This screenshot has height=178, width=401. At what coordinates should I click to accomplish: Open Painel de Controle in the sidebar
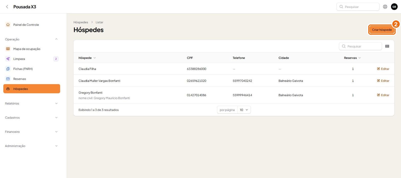coord(31,25)
